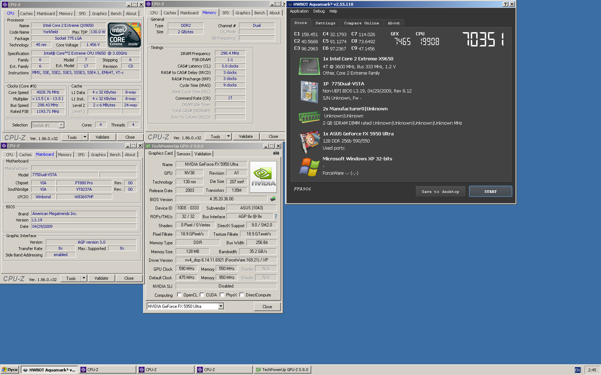The width and height of the screenshot is (601, 375).
Task: Open SPD tab in the Memory CPU-Z window
Action: tap(225, 13)
